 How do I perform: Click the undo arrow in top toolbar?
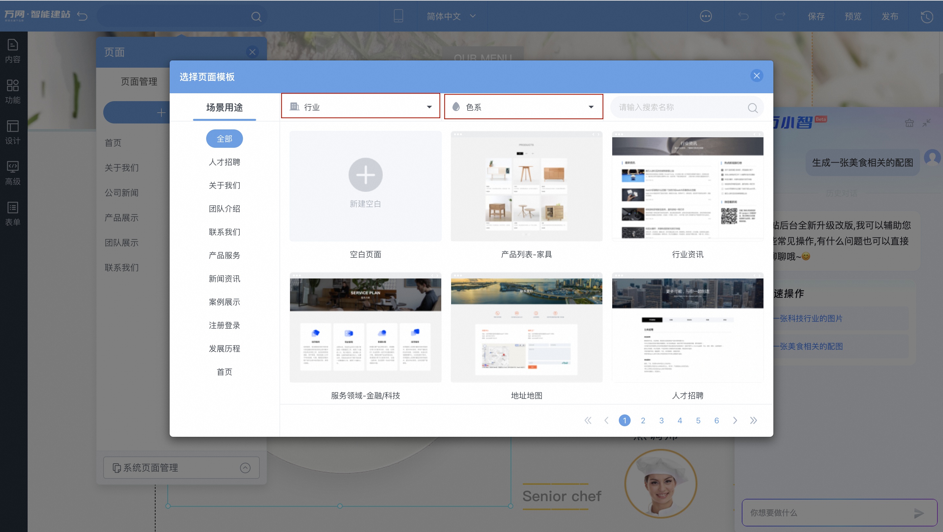[743, 16]
